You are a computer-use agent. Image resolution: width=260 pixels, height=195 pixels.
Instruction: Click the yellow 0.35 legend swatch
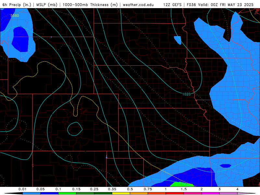pos(121,193)
